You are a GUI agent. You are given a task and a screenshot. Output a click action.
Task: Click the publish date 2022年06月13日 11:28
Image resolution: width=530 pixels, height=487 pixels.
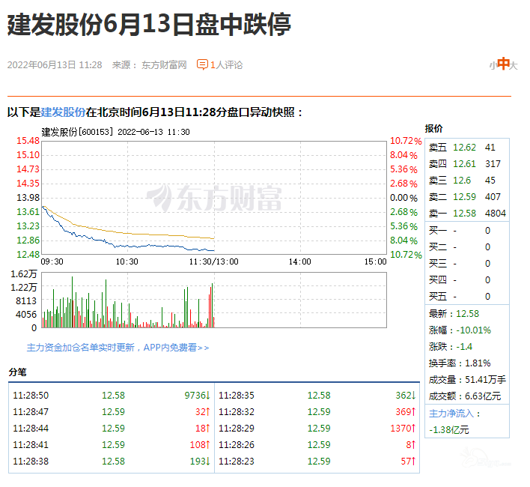(x=55, y=64)
